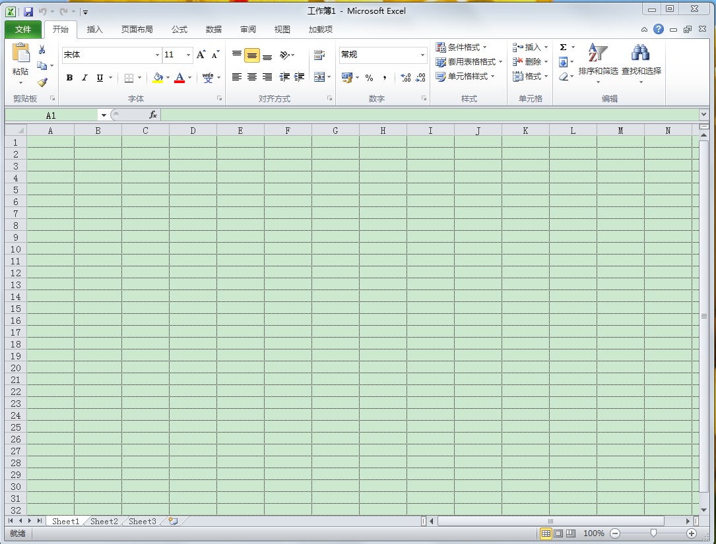
Task: Click the Decrease Font Size icon
Action: (x=216, y=55)
